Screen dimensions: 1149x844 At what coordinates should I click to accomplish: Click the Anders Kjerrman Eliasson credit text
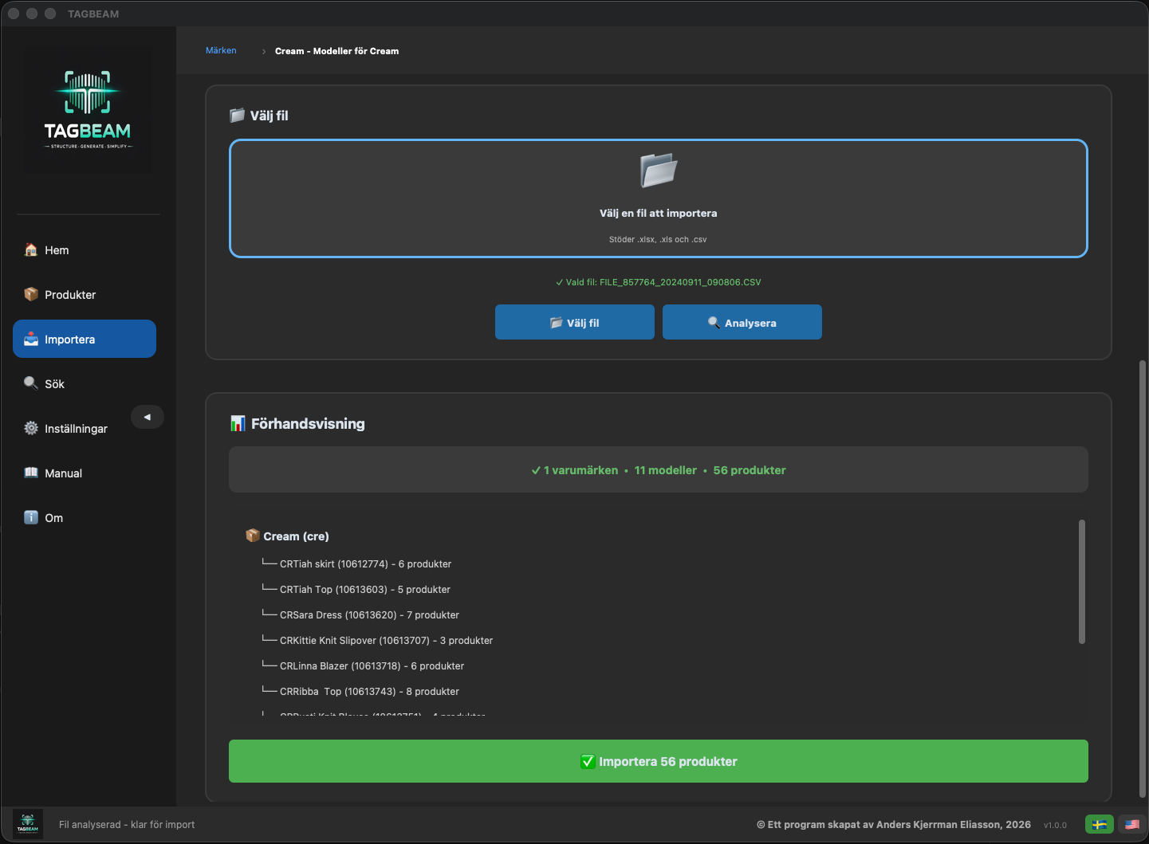click(894, 824)
